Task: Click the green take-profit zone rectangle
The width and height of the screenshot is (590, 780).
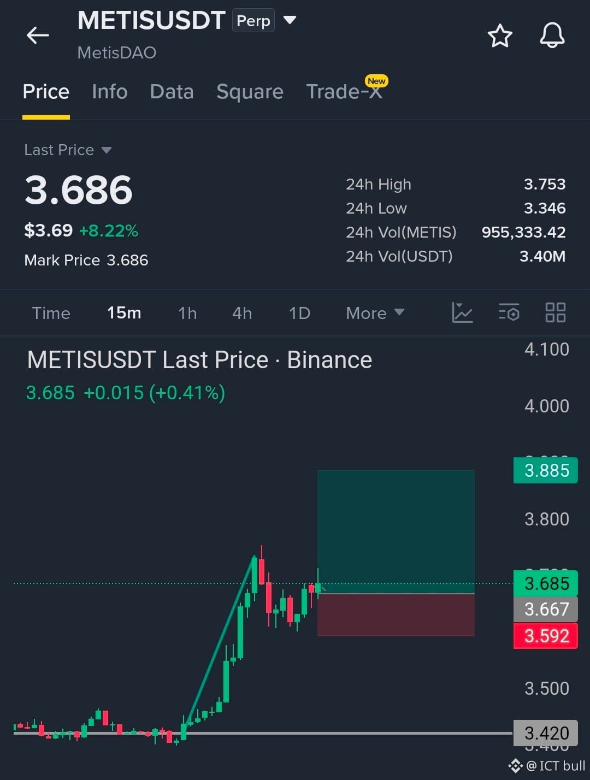Action: coord(396,531)
